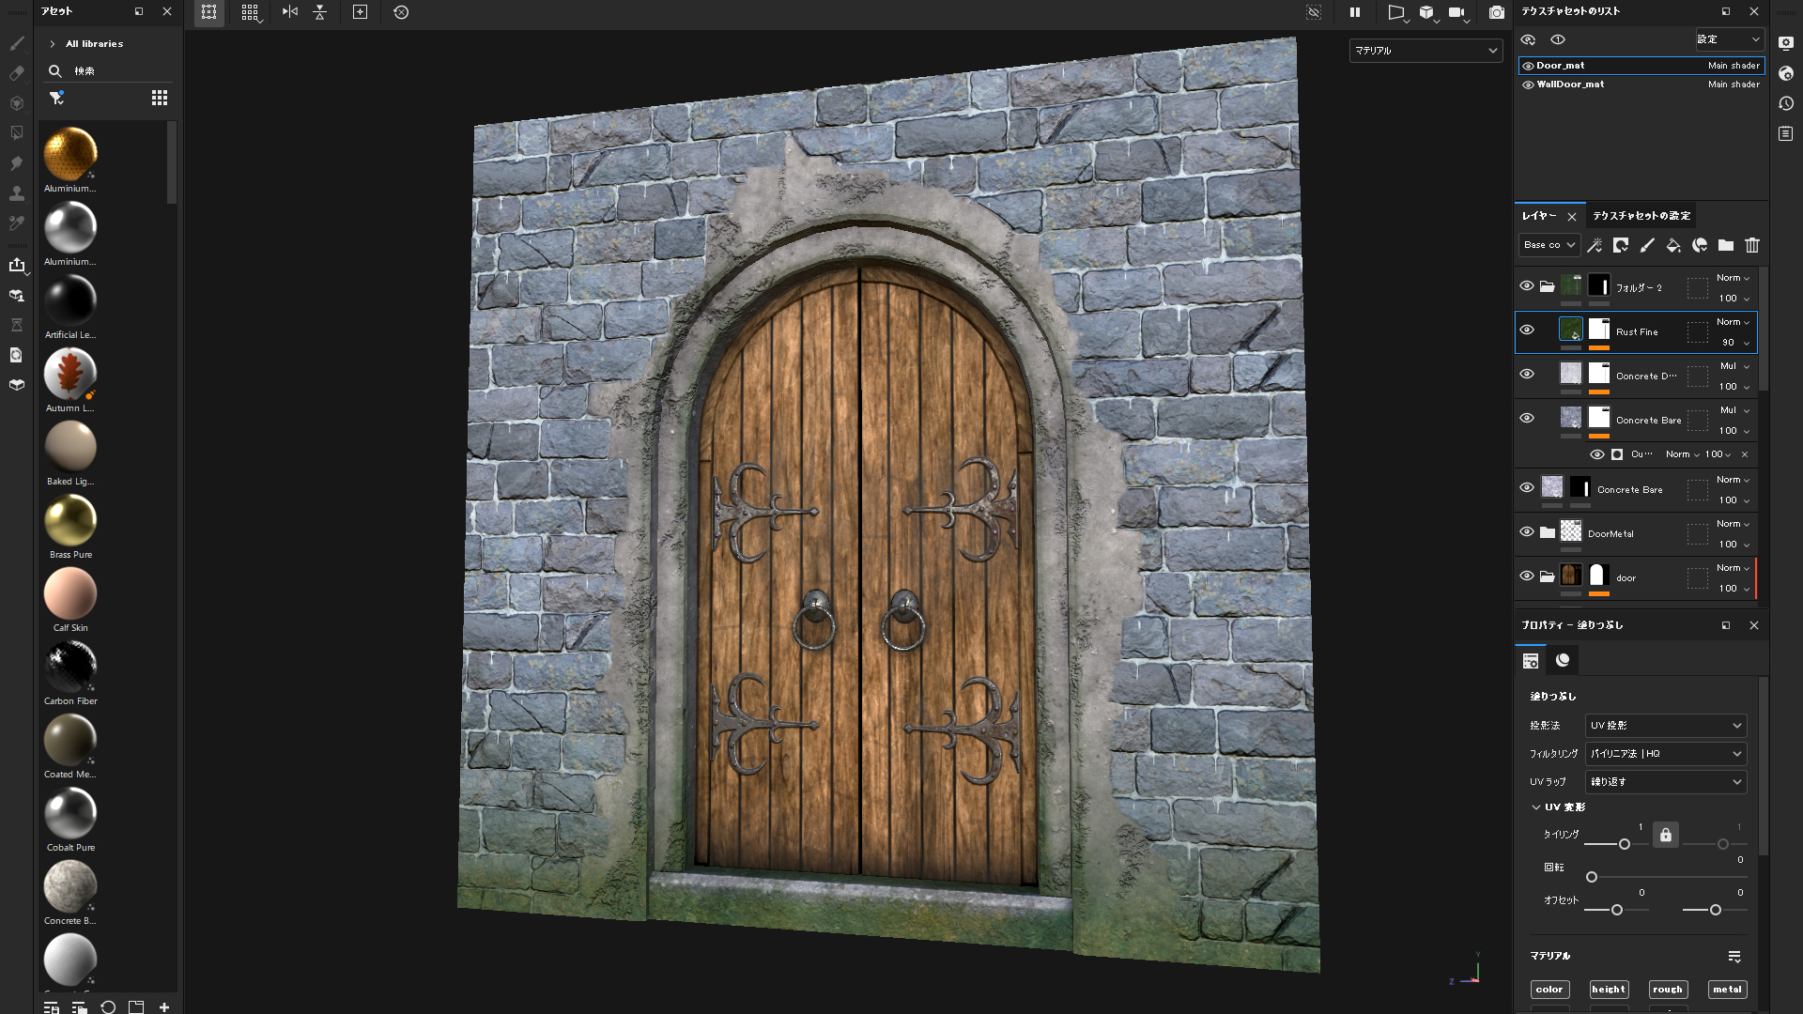Image resolution: width=1803 pixels, height=1014 pixels.
Task: Toggle visibility of WallDoor_mat texture set
Action: pos(1528,84)
